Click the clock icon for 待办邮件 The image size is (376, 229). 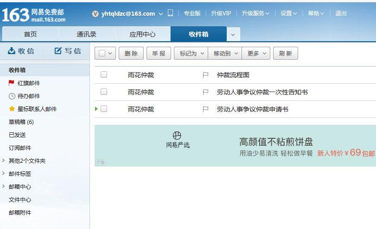[12, 96]
